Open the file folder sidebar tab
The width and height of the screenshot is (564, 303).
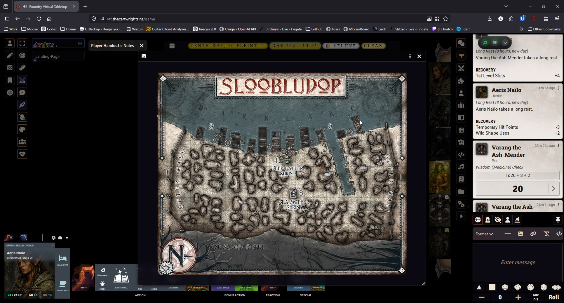[461, 192]
